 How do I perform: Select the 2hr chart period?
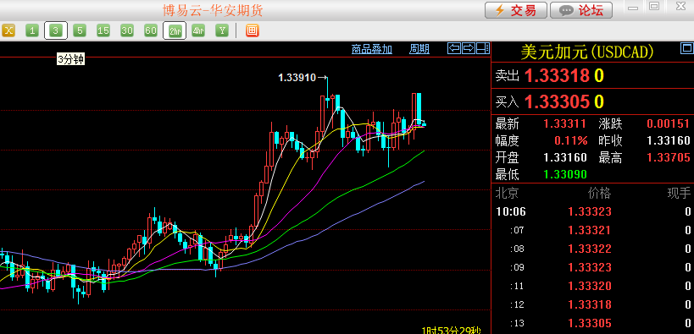click(175, 30)
